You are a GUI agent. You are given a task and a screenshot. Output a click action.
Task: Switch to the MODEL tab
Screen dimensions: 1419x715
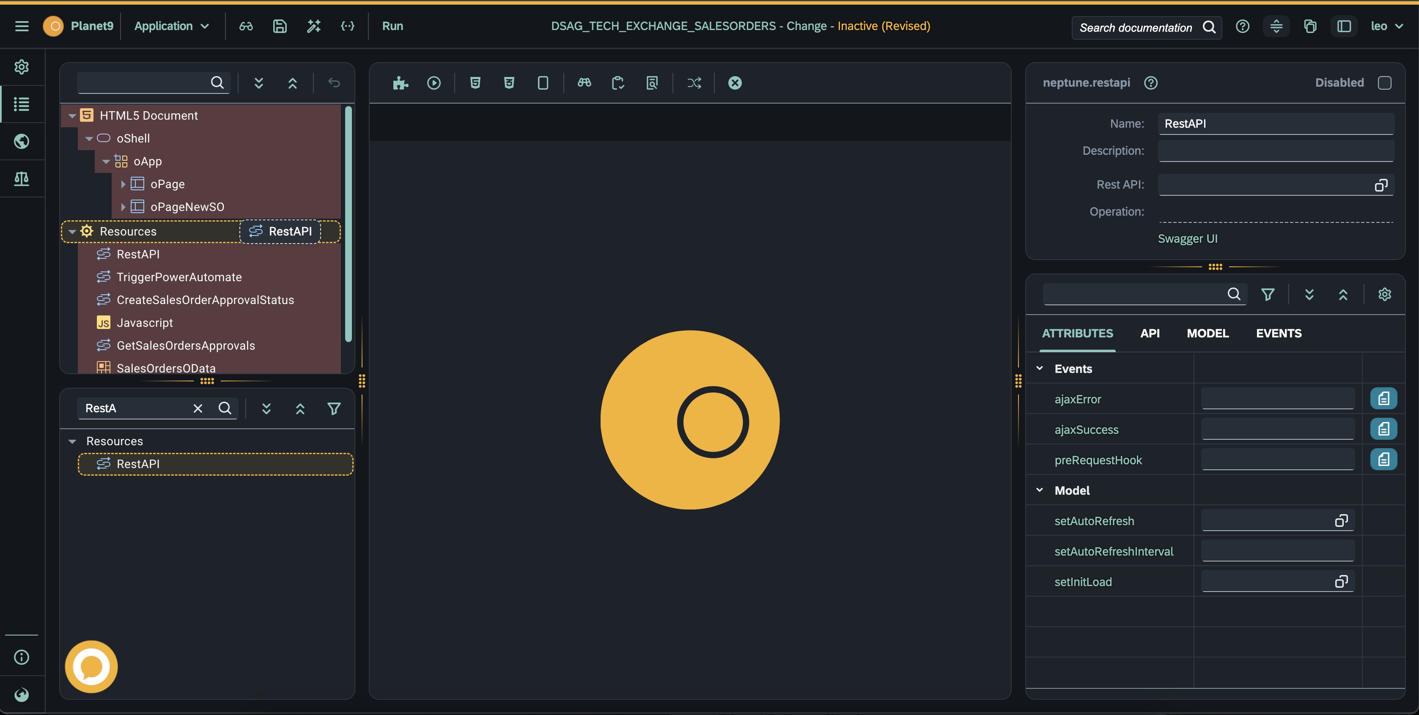(x=1208, y=333)
